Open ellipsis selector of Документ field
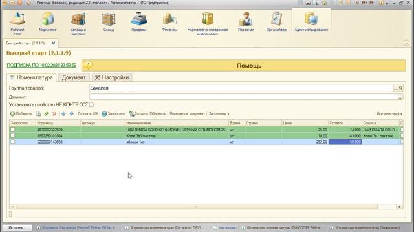Viewport: 414px width, 232px height. tap(400, 97)
